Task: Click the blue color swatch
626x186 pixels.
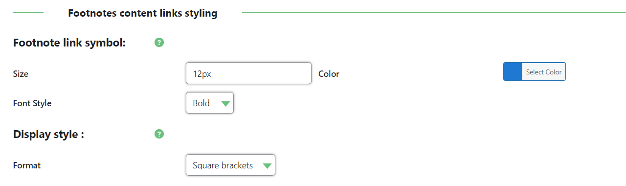Action: (x=513, y=72)
